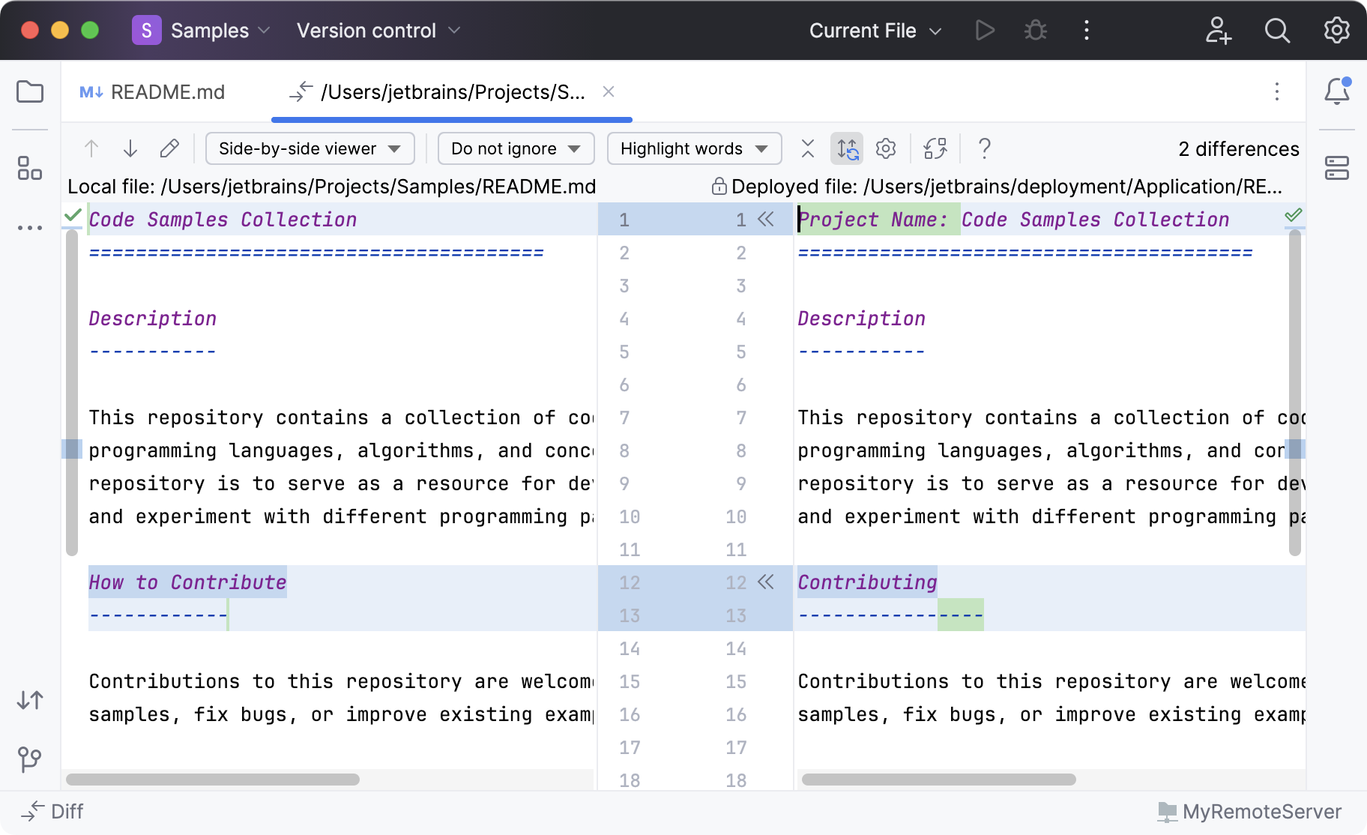Click the collapse unchanged fragments icon
This screenshot has height=835, width=1367.
point(807,148)
